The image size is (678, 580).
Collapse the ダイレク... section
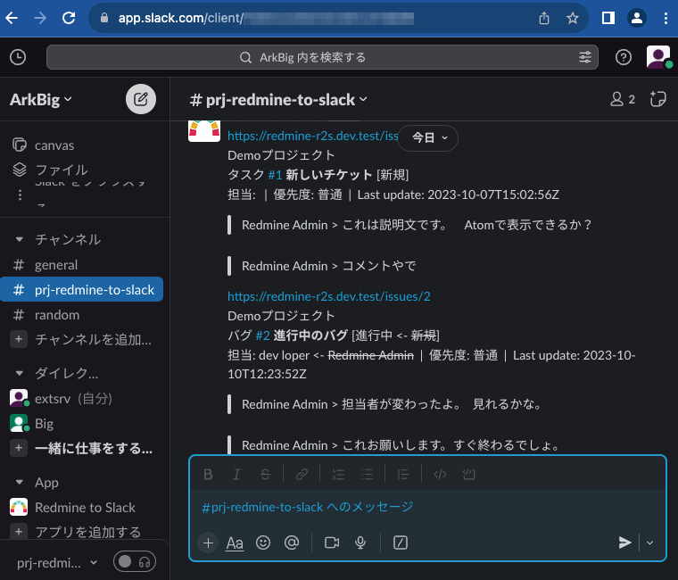[x=19, y=373]
